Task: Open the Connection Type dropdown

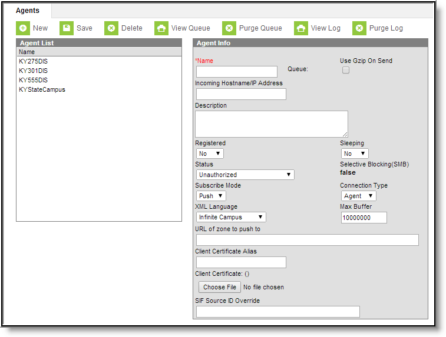Action: pos(358,196)
